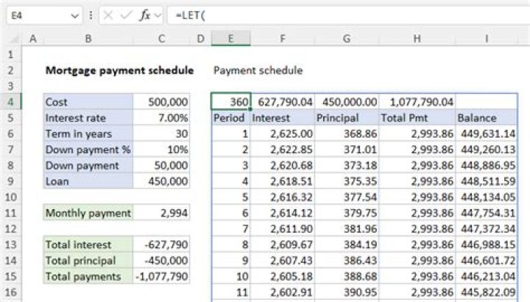
Task: Select cell E4 showing 360
Action: click(231, 102)
